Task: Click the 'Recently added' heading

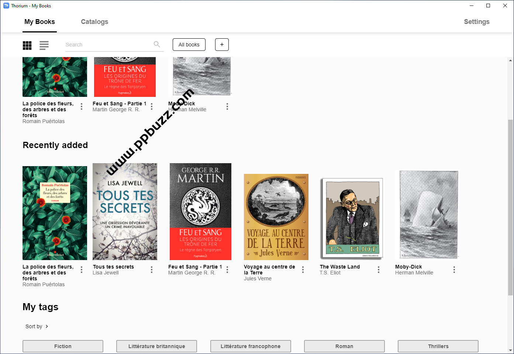Action: [x=55, y=145]
